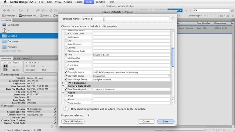Check the IPTC Scene Code checkbox
The height and width of the screenshot is (132, 235).
(66, 33)
